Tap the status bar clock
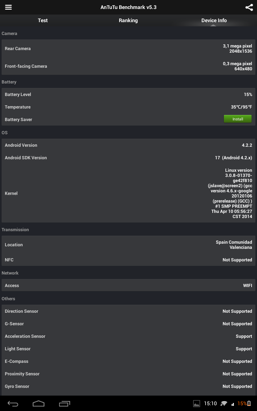Viewport: 257px width, 411px height. (x=210, y=404)
